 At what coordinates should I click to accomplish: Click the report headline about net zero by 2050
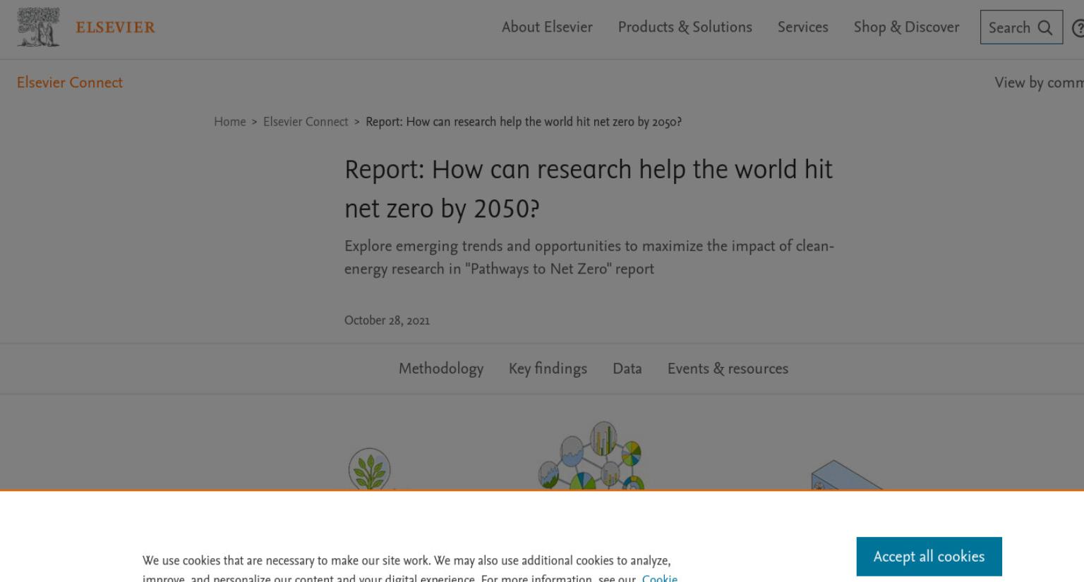(589, 189)
